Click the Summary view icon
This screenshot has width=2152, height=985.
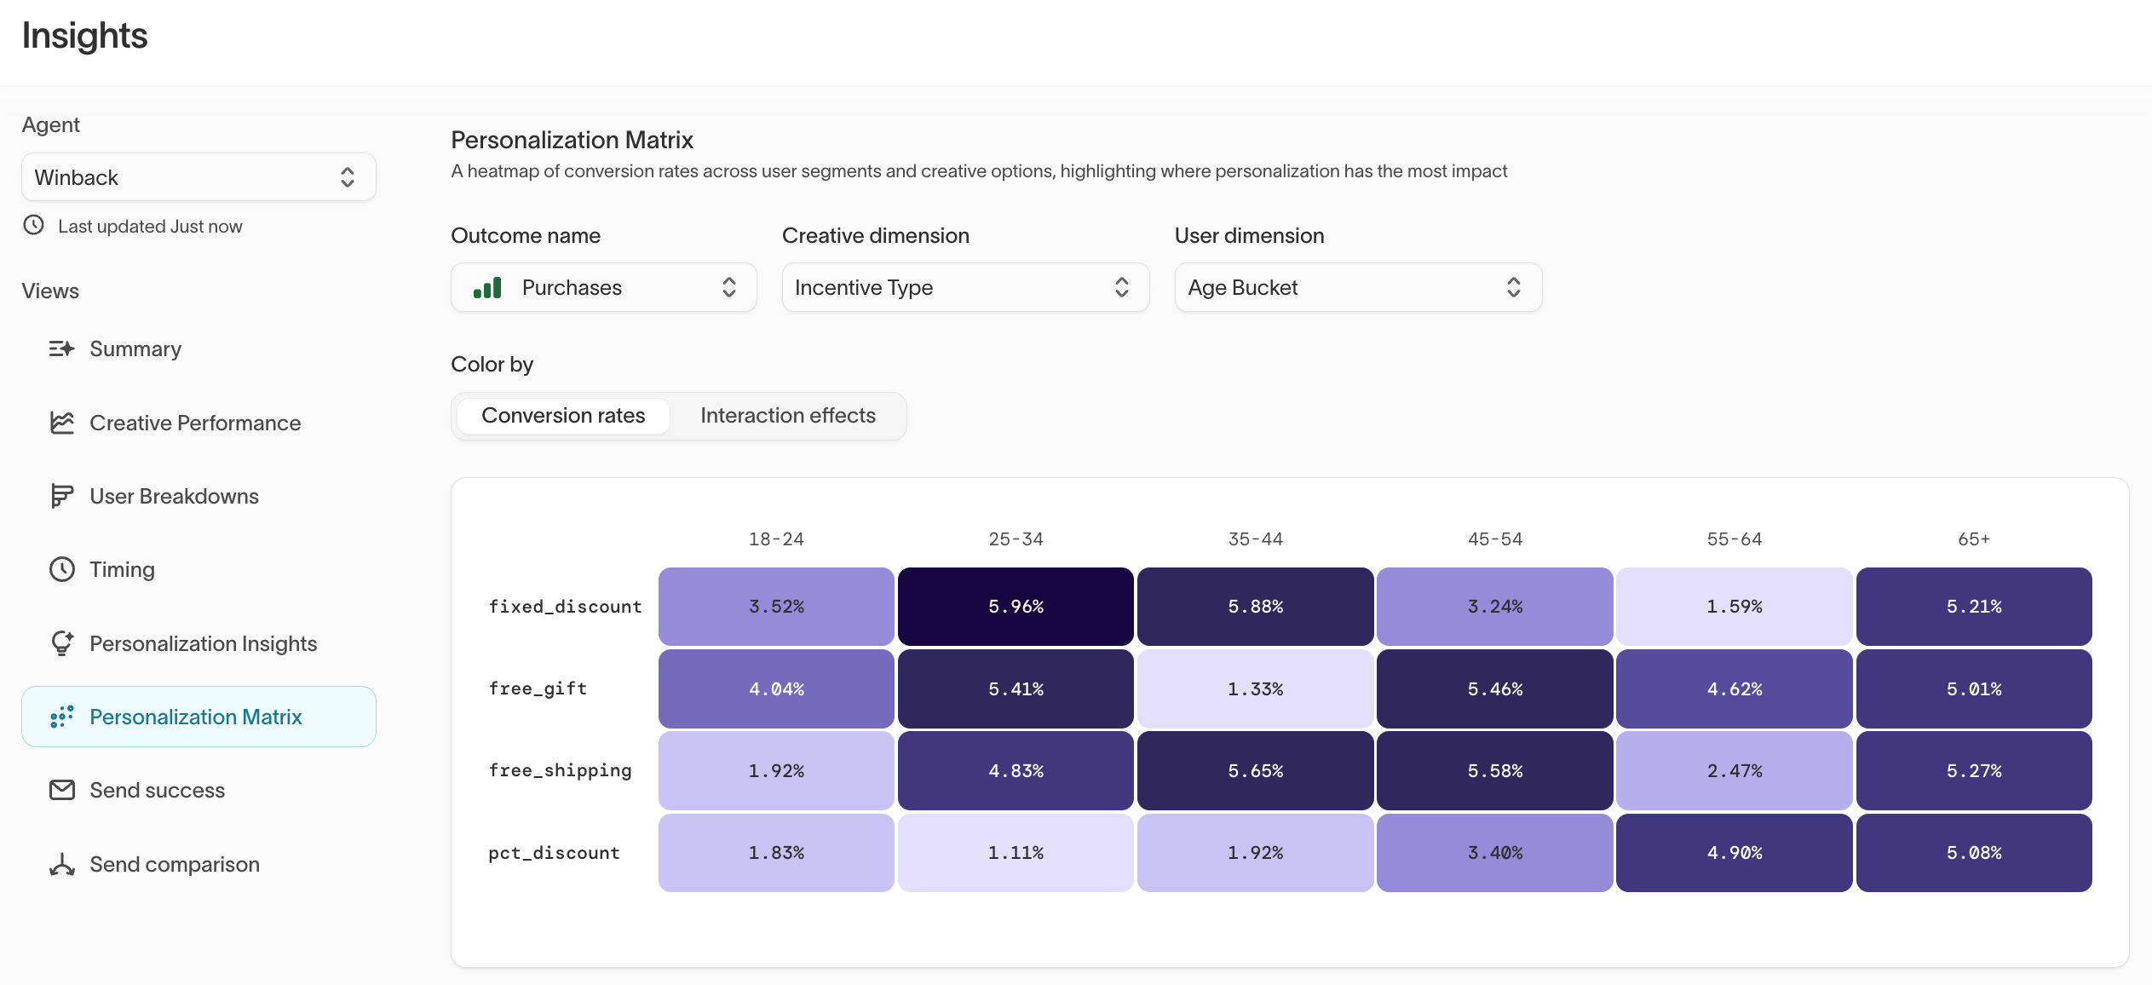(61, 348)
